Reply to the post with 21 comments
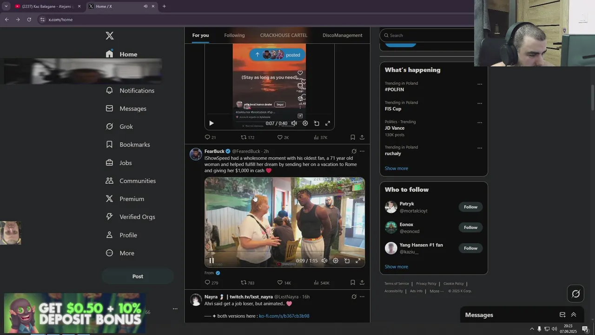The image size is (595, 335). [x=210, y=137]
